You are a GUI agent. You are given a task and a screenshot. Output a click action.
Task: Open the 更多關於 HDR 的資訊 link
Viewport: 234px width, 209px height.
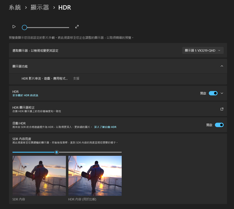coord(25,96)
